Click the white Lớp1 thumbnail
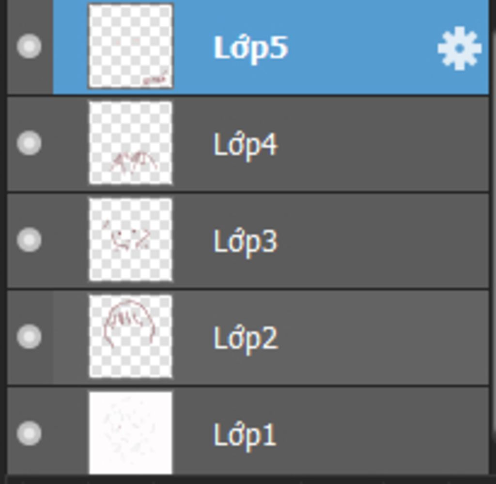Image resolution: width=496 pixels, height=484 pixels. coord(131,433)
